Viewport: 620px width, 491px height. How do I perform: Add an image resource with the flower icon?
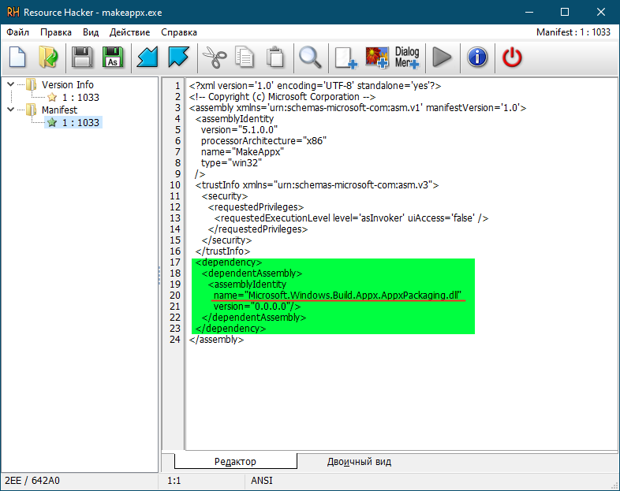(376, 58)
